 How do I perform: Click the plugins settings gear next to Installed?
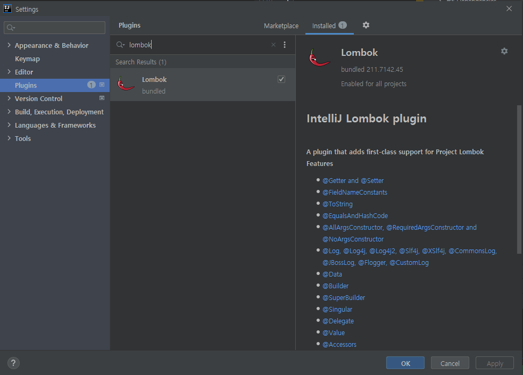click(366, 26)
